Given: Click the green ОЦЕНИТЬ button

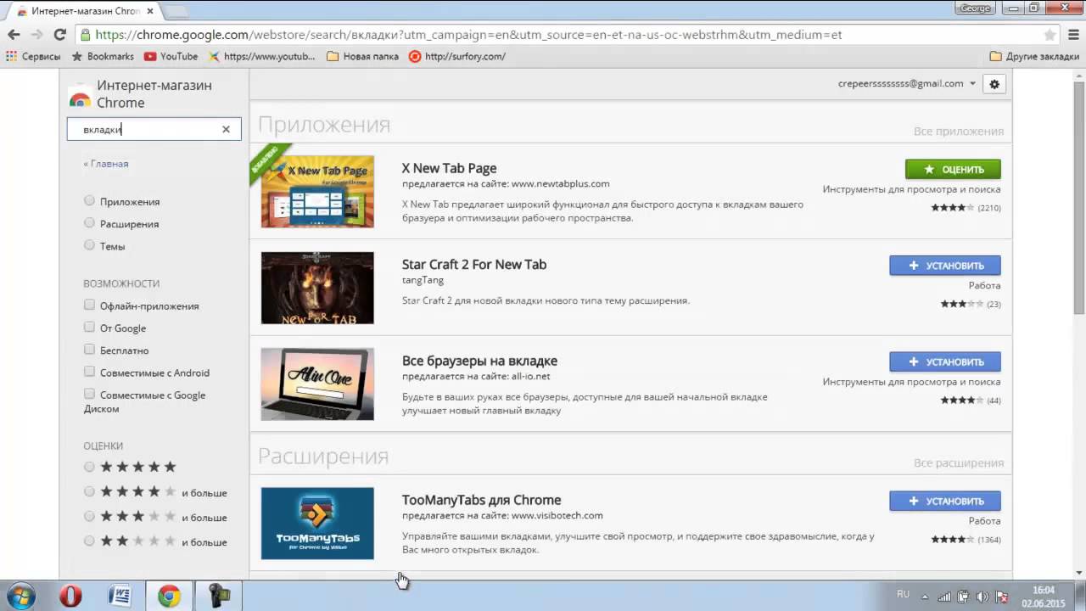Looking at the screenshot, I should point(953,169).
